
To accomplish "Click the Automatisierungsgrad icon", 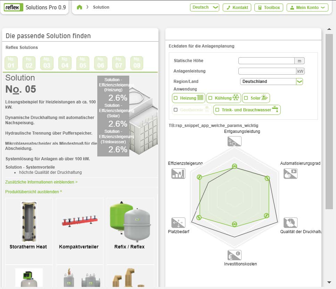I will (x=290, y=173).
